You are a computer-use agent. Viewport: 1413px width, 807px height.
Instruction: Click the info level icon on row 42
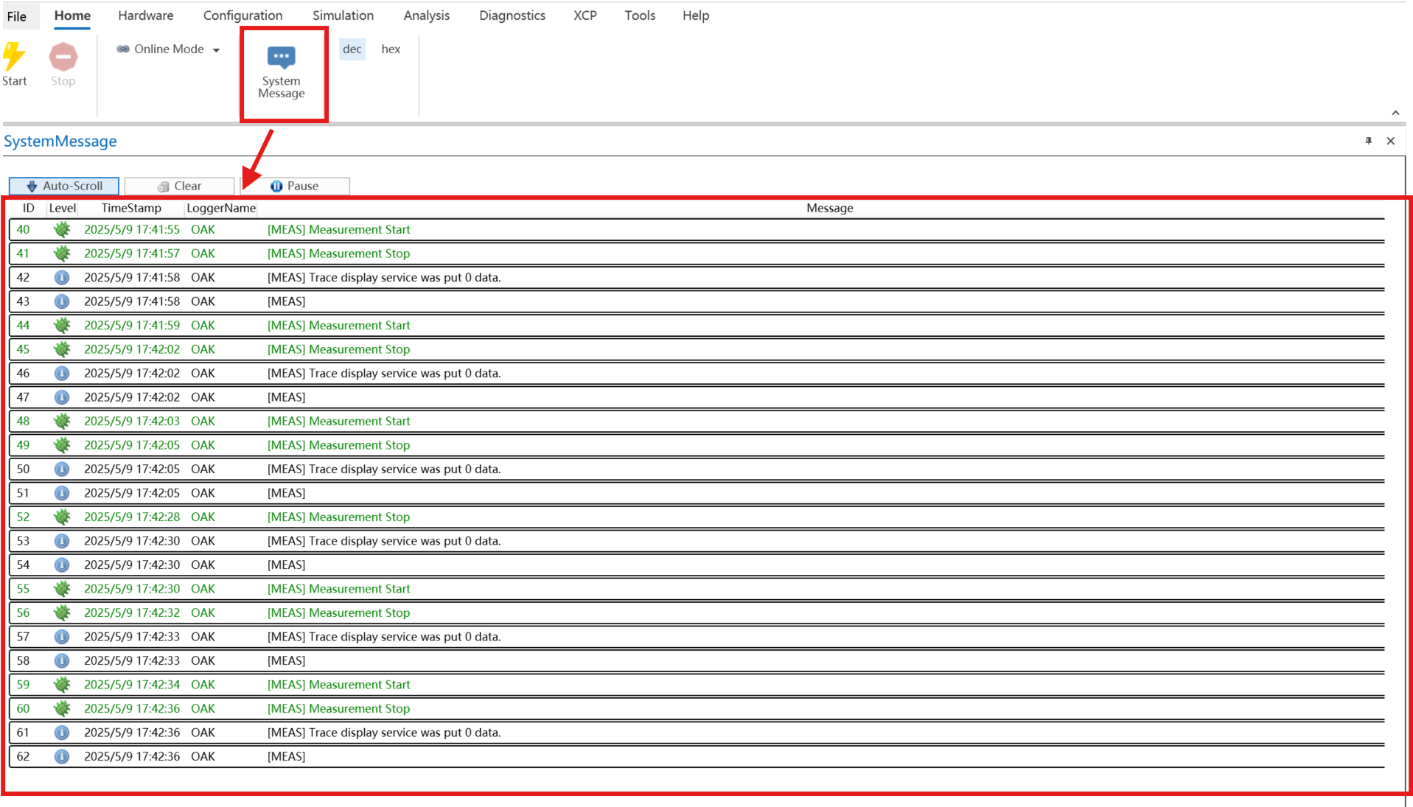click(62, 277)
